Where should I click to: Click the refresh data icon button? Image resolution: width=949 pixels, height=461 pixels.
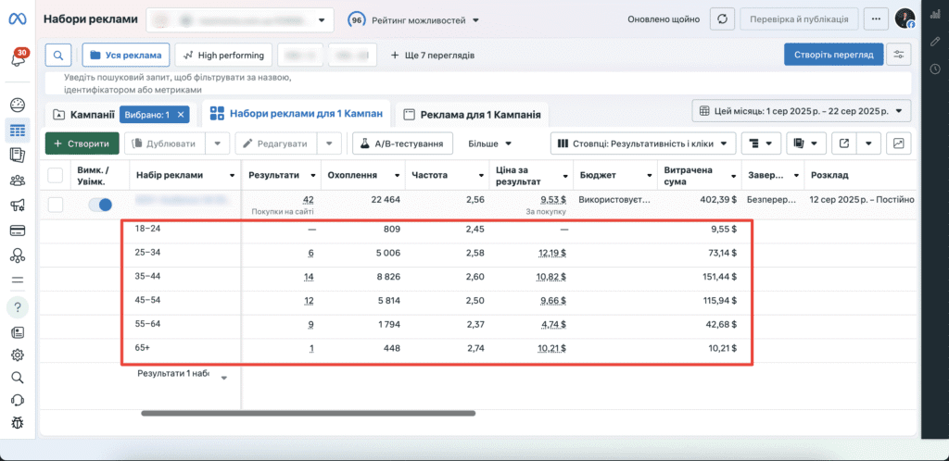[722, 19]
